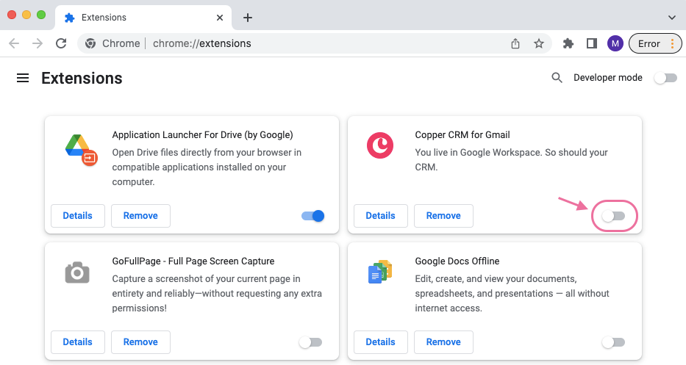Click the Google Docs Offline title
The height and width of the screenshot is (365, 686).
pyautogui.click(x=457, y=261)
